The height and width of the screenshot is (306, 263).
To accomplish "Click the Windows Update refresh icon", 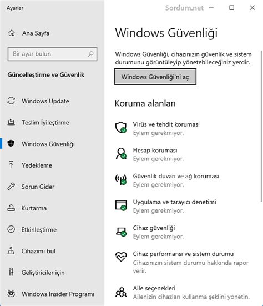I will click(x=11, y=101).
